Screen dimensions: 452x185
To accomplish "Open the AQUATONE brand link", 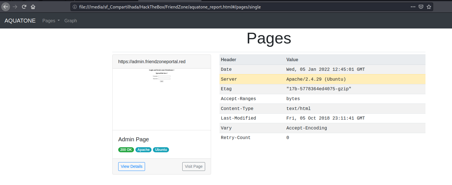I will [x=20, y=21].
